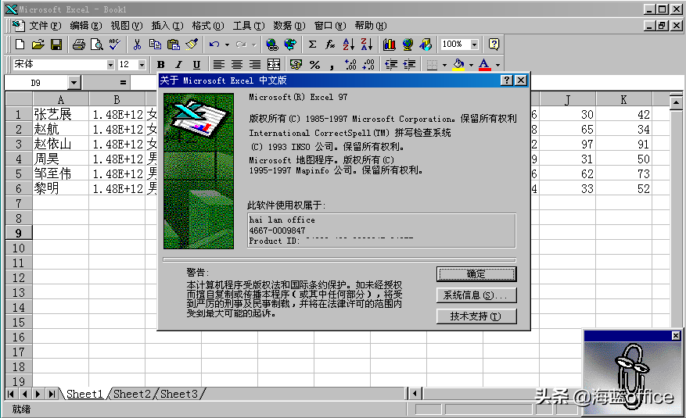Click the Fill Color paint bucket swatch
The width and height of the screenshot is (686, 418).
coord(458,65)
